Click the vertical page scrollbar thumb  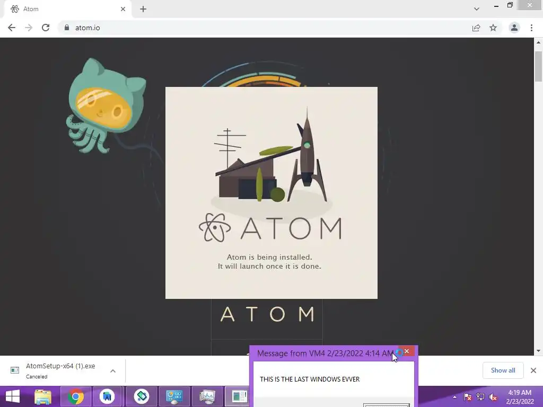pos(538,66)
